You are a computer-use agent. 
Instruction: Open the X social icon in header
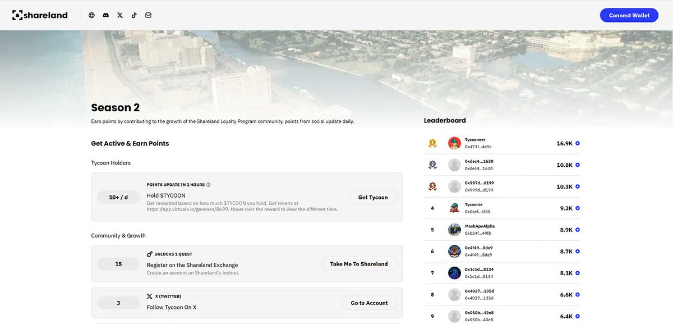pyautogui.click(x=120, y=15)
